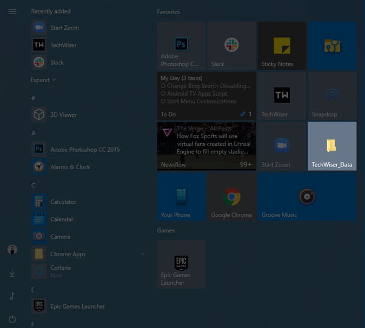Open the hamburger menu at top left
This screenshot has height=328, width=365.
tap(12, 11)
